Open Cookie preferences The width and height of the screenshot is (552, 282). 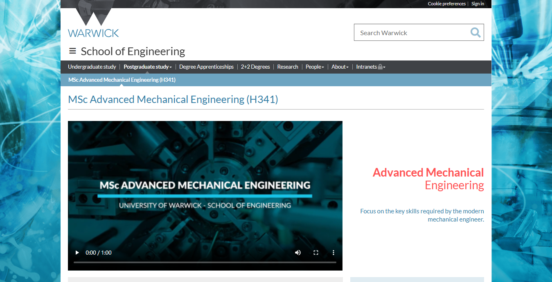pyautogui.click(x=446, y=4)
